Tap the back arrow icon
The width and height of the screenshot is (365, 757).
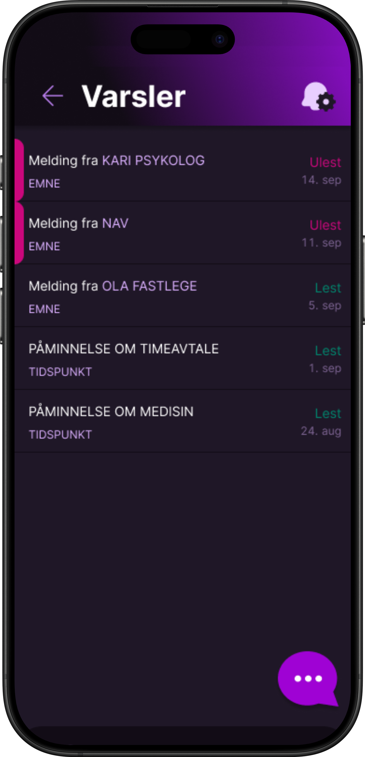coord(53,96)
